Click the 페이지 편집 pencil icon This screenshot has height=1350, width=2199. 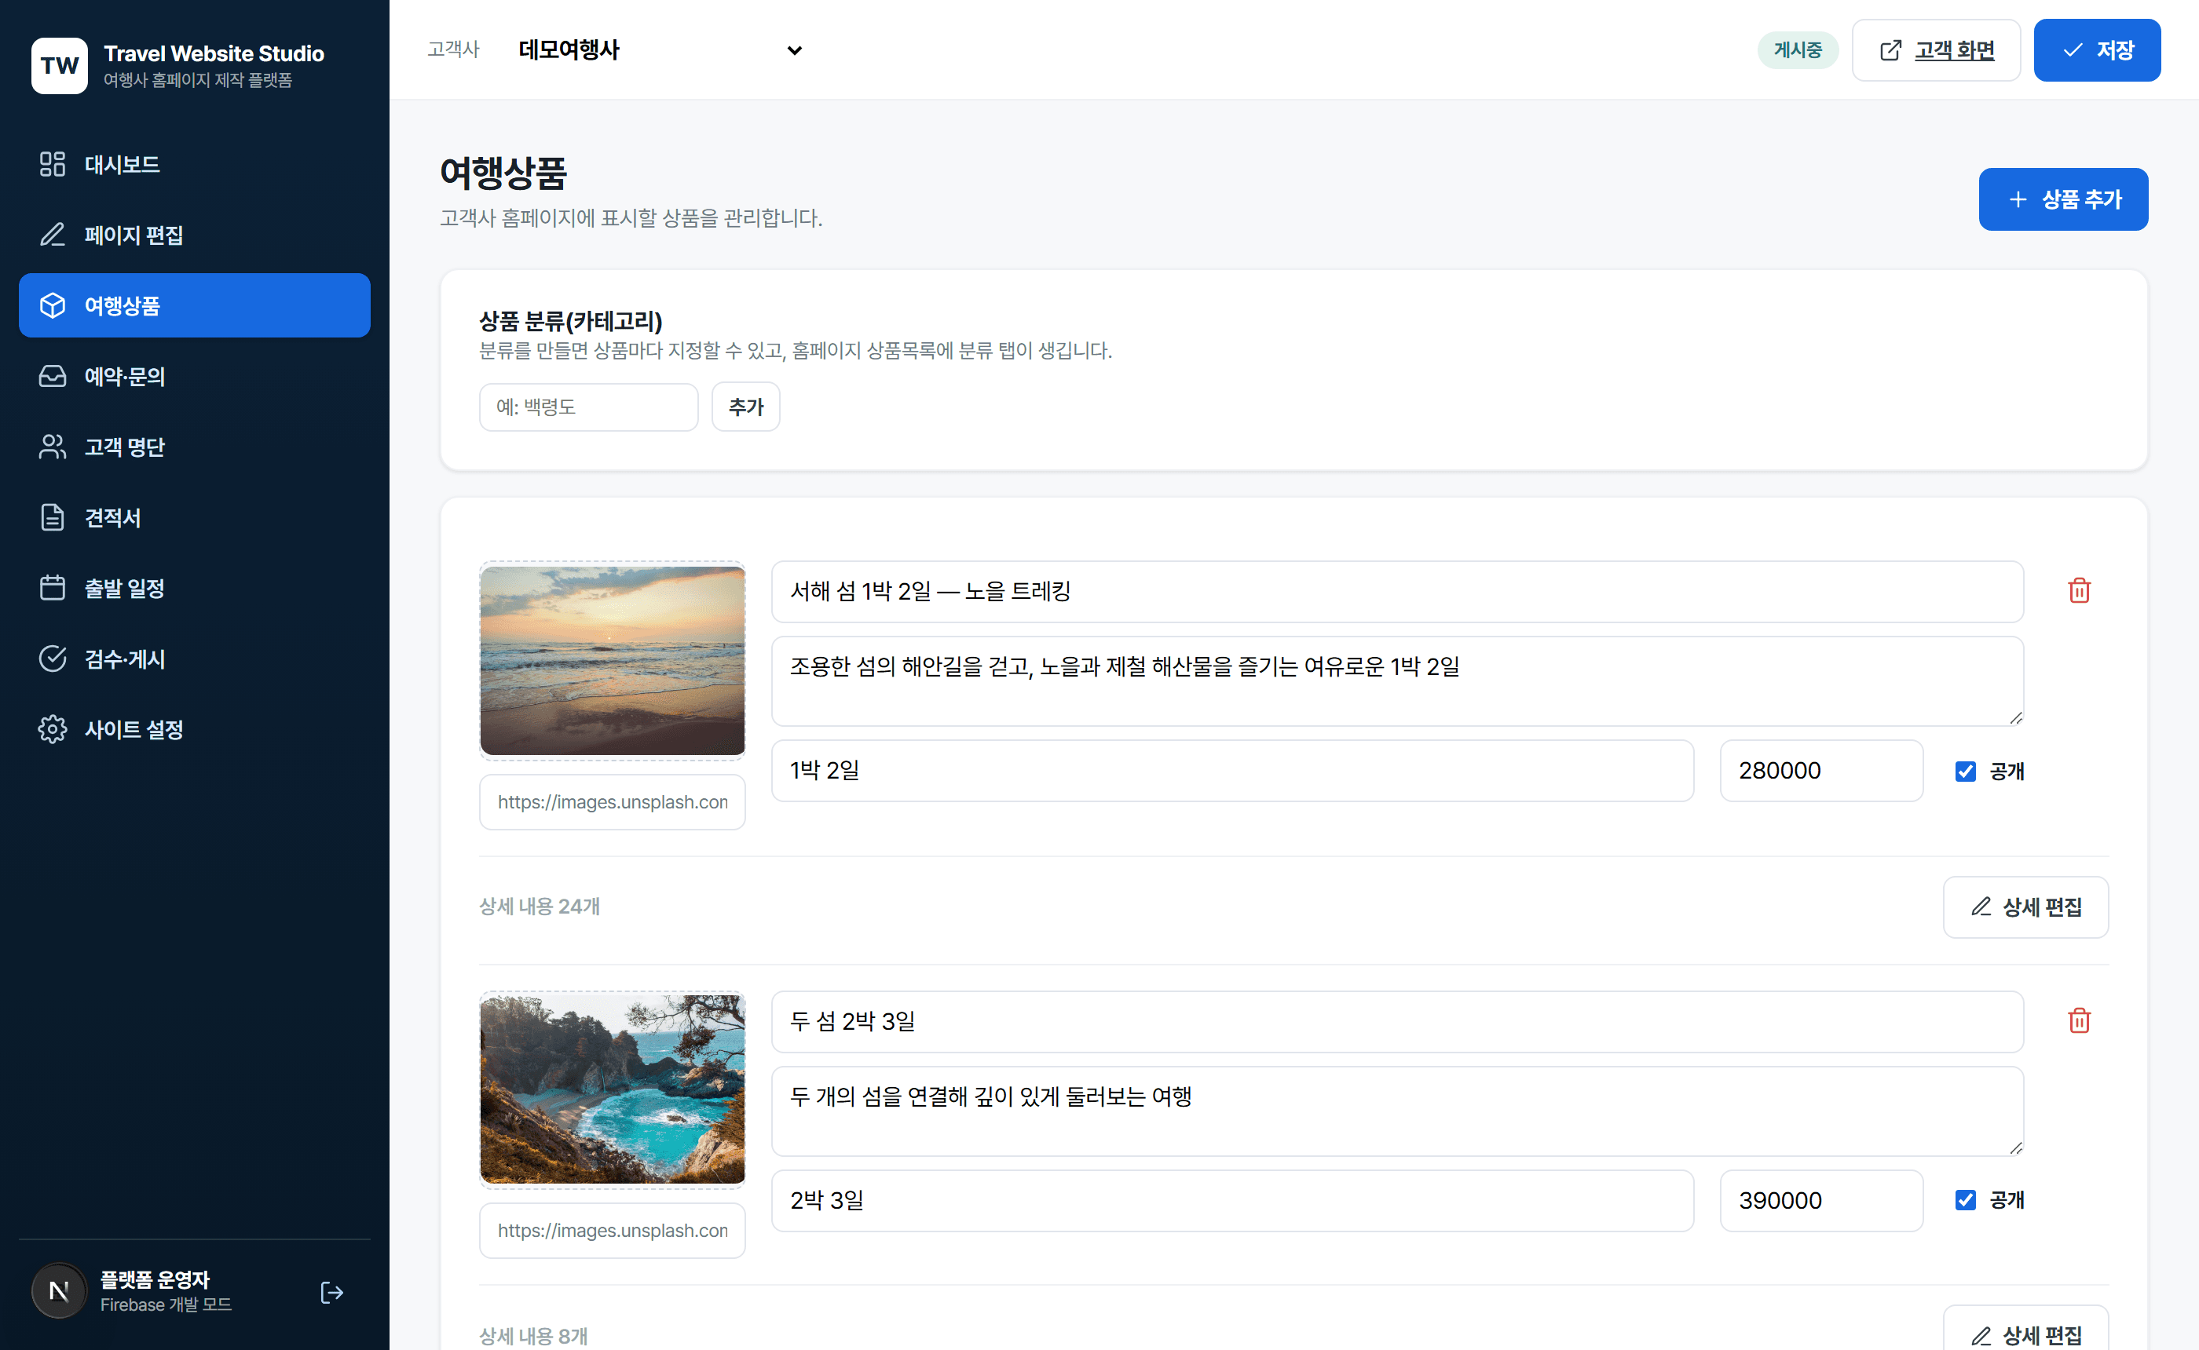point(53,235)
